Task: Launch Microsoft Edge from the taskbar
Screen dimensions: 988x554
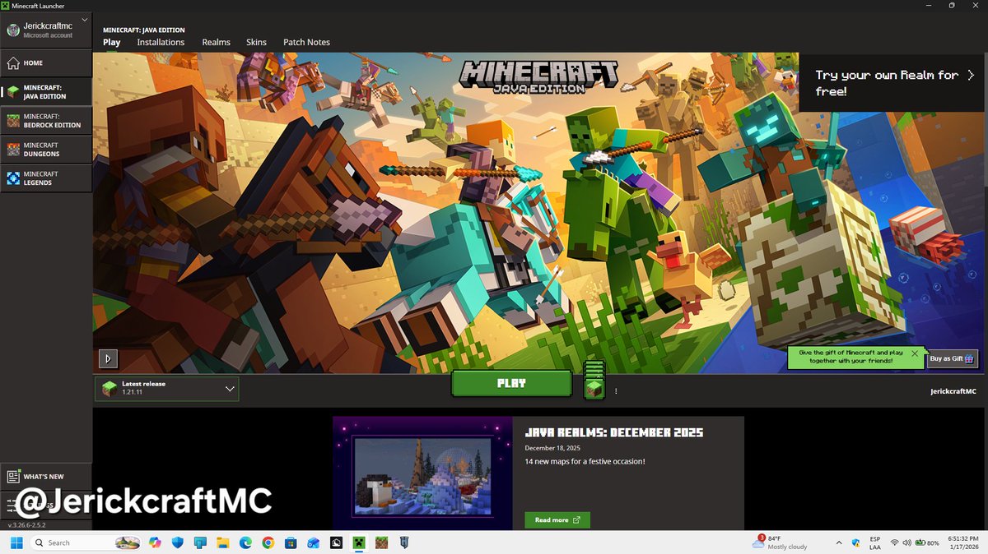Action: (x=245, y=542)
